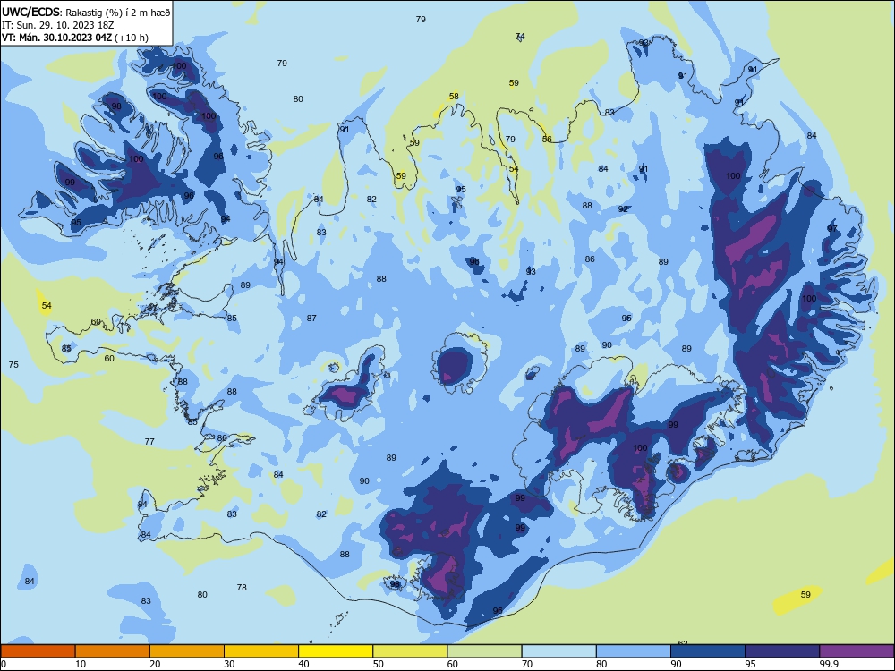Click the yellow-green 50–60 legend swatch
The image size is (895, 671).
(410, 651)
